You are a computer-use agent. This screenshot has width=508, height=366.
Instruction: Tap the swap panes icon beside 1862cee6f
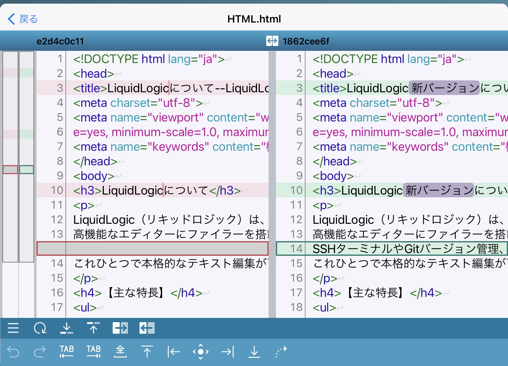[272, 41]
